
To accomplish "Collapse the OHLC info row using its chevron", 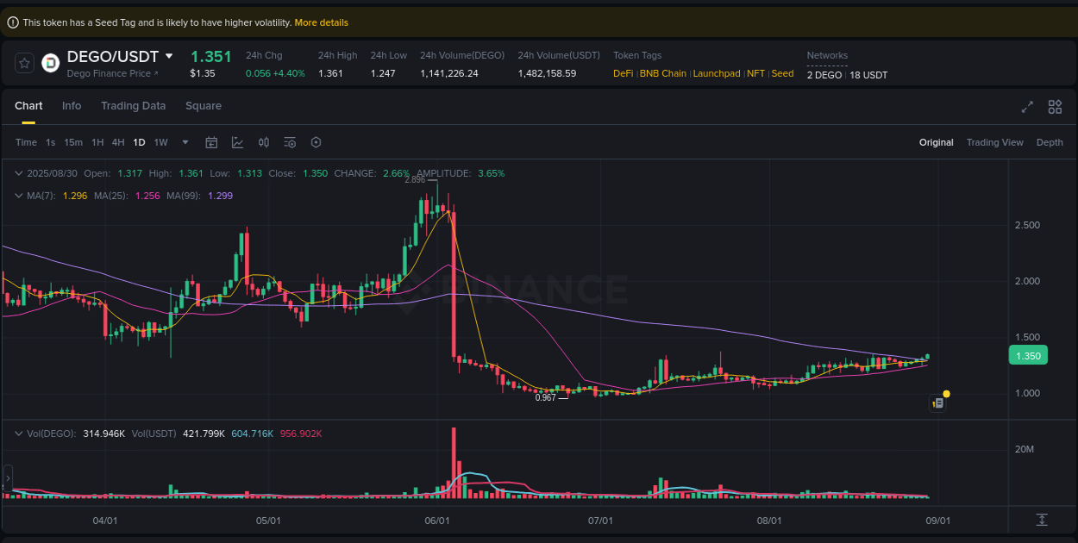I will tap(18, 173).
